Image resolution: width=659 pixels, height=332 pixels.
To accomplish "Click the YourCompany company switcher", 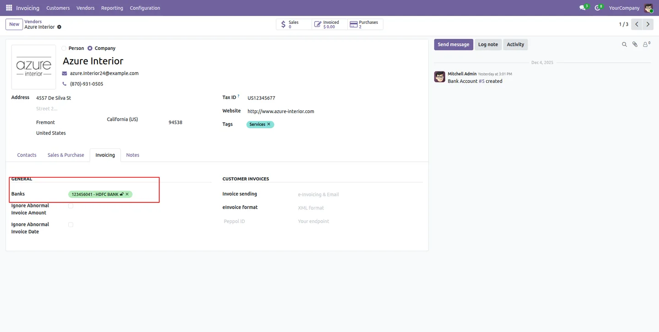I will tap(624, 8).
